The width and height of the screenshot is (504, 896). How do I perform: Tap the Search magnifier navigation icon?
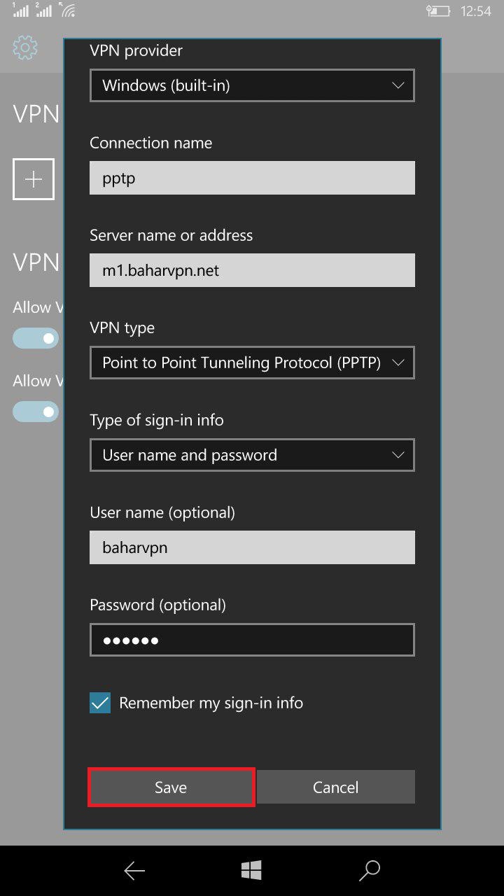(369, 870)
